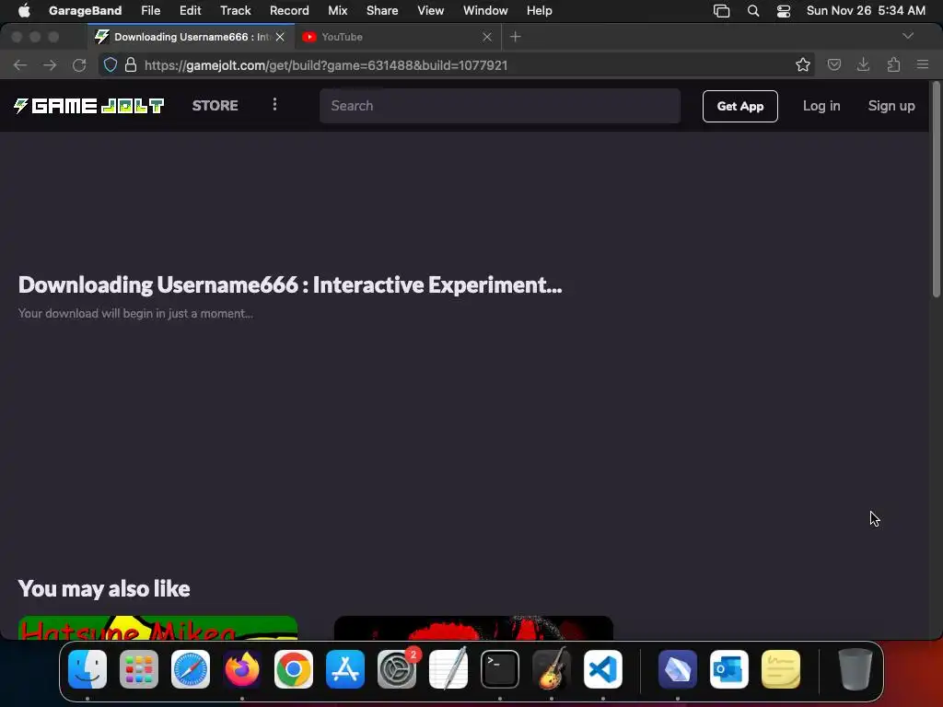
Task: Click the Get App button
Action: (x=739, y=107)
